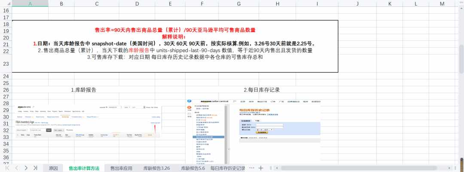Select column H header
Screen dimensions: 464x172
click(277, 3)
